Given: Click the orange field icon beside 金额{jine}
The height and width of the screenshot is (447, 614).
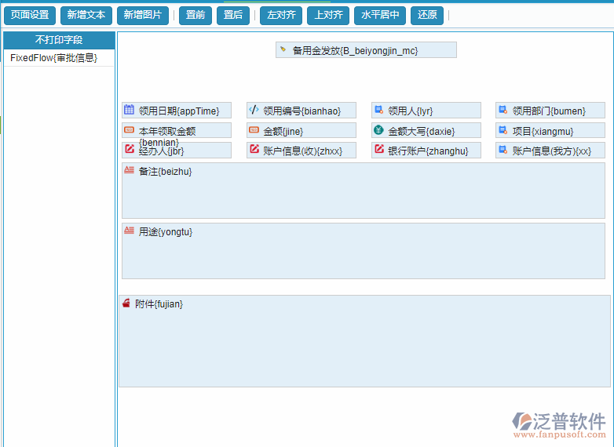Looking at the screenshot, I should [x=254, y=130].
